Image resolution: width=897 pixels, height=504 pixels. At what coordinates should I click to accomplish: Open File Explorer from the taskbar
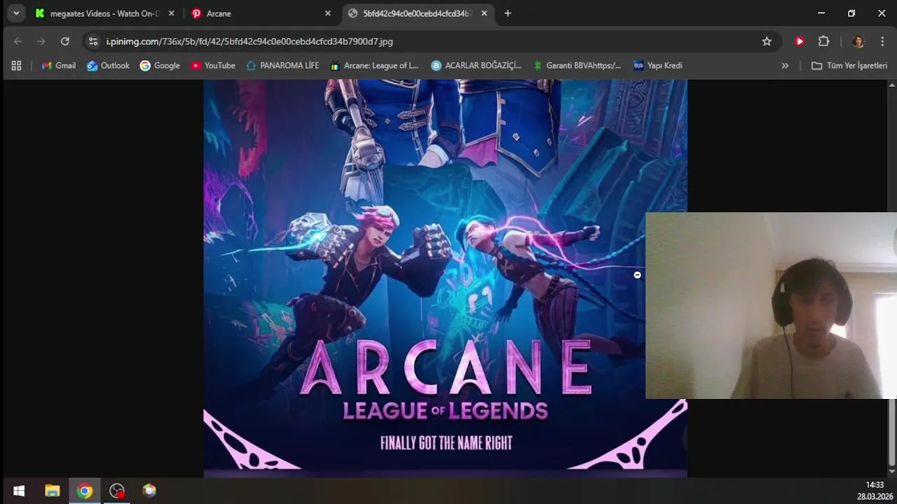pos(52,491)
